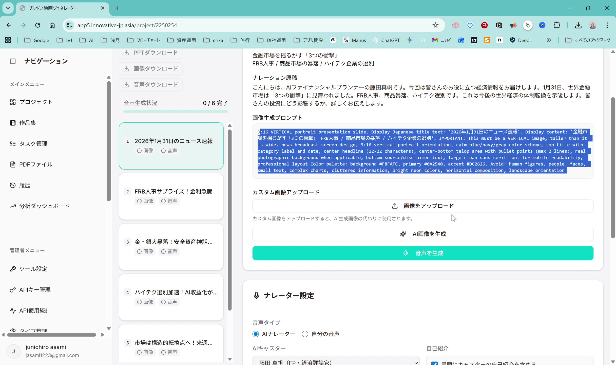Open APIキー管理 in admin menu
The image size is (616, 365).
point(35,290)
